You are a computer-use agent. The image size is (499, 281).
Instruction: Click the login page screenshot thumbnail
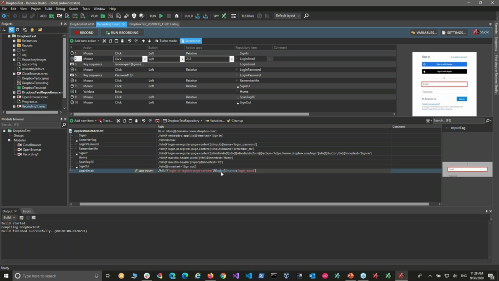coord(444,84)
